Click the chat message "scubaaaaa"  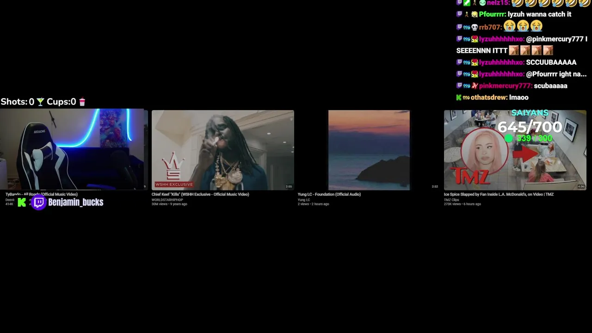[x=550, y=86]
